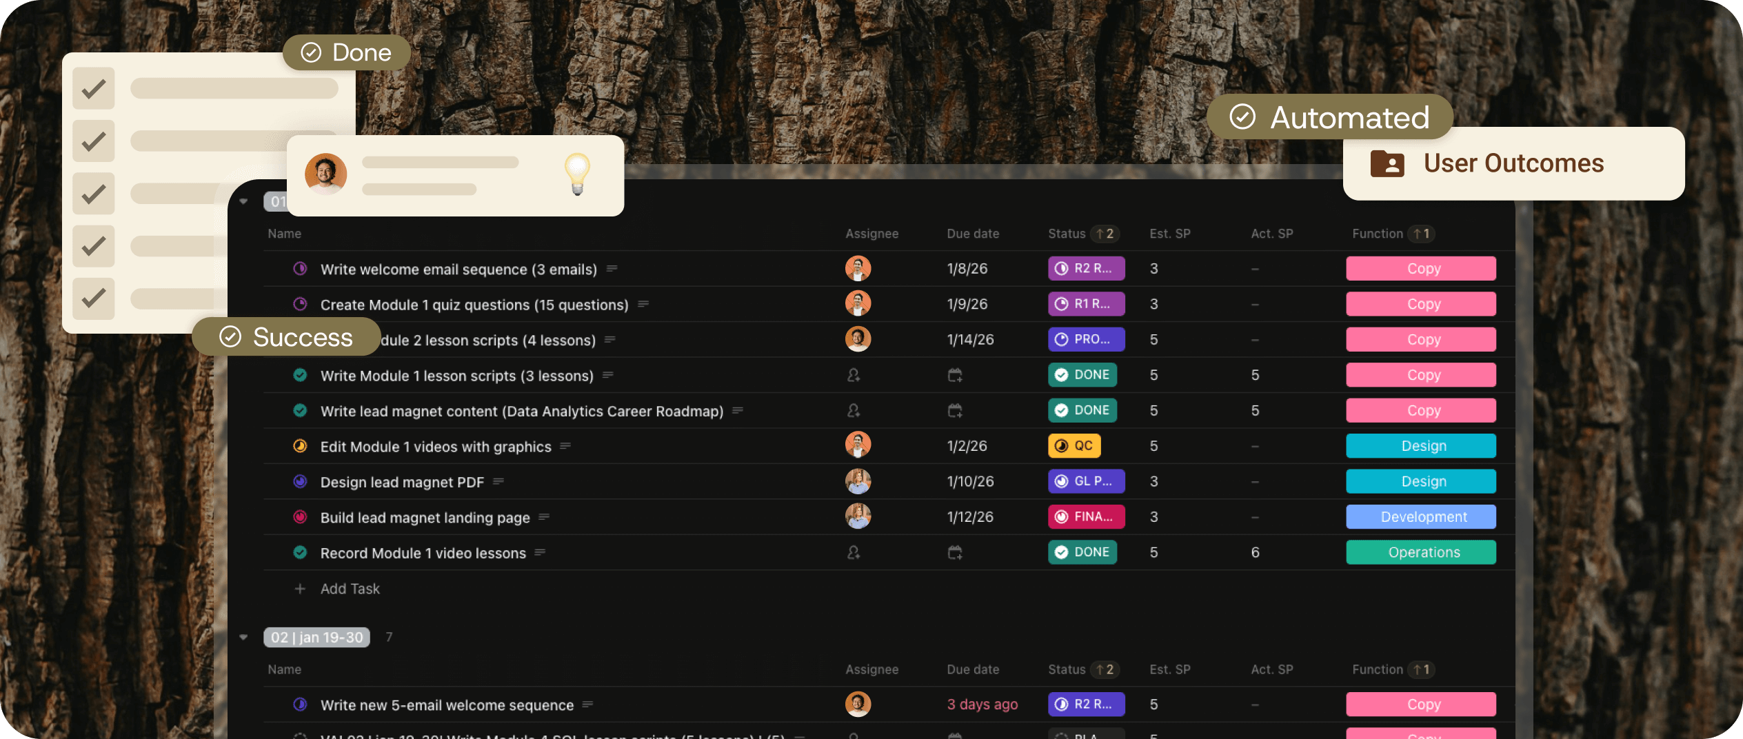Click the Success badge
Viewport: 1743px width, 739px height.
pyautogui.click(x=286, y=337)
